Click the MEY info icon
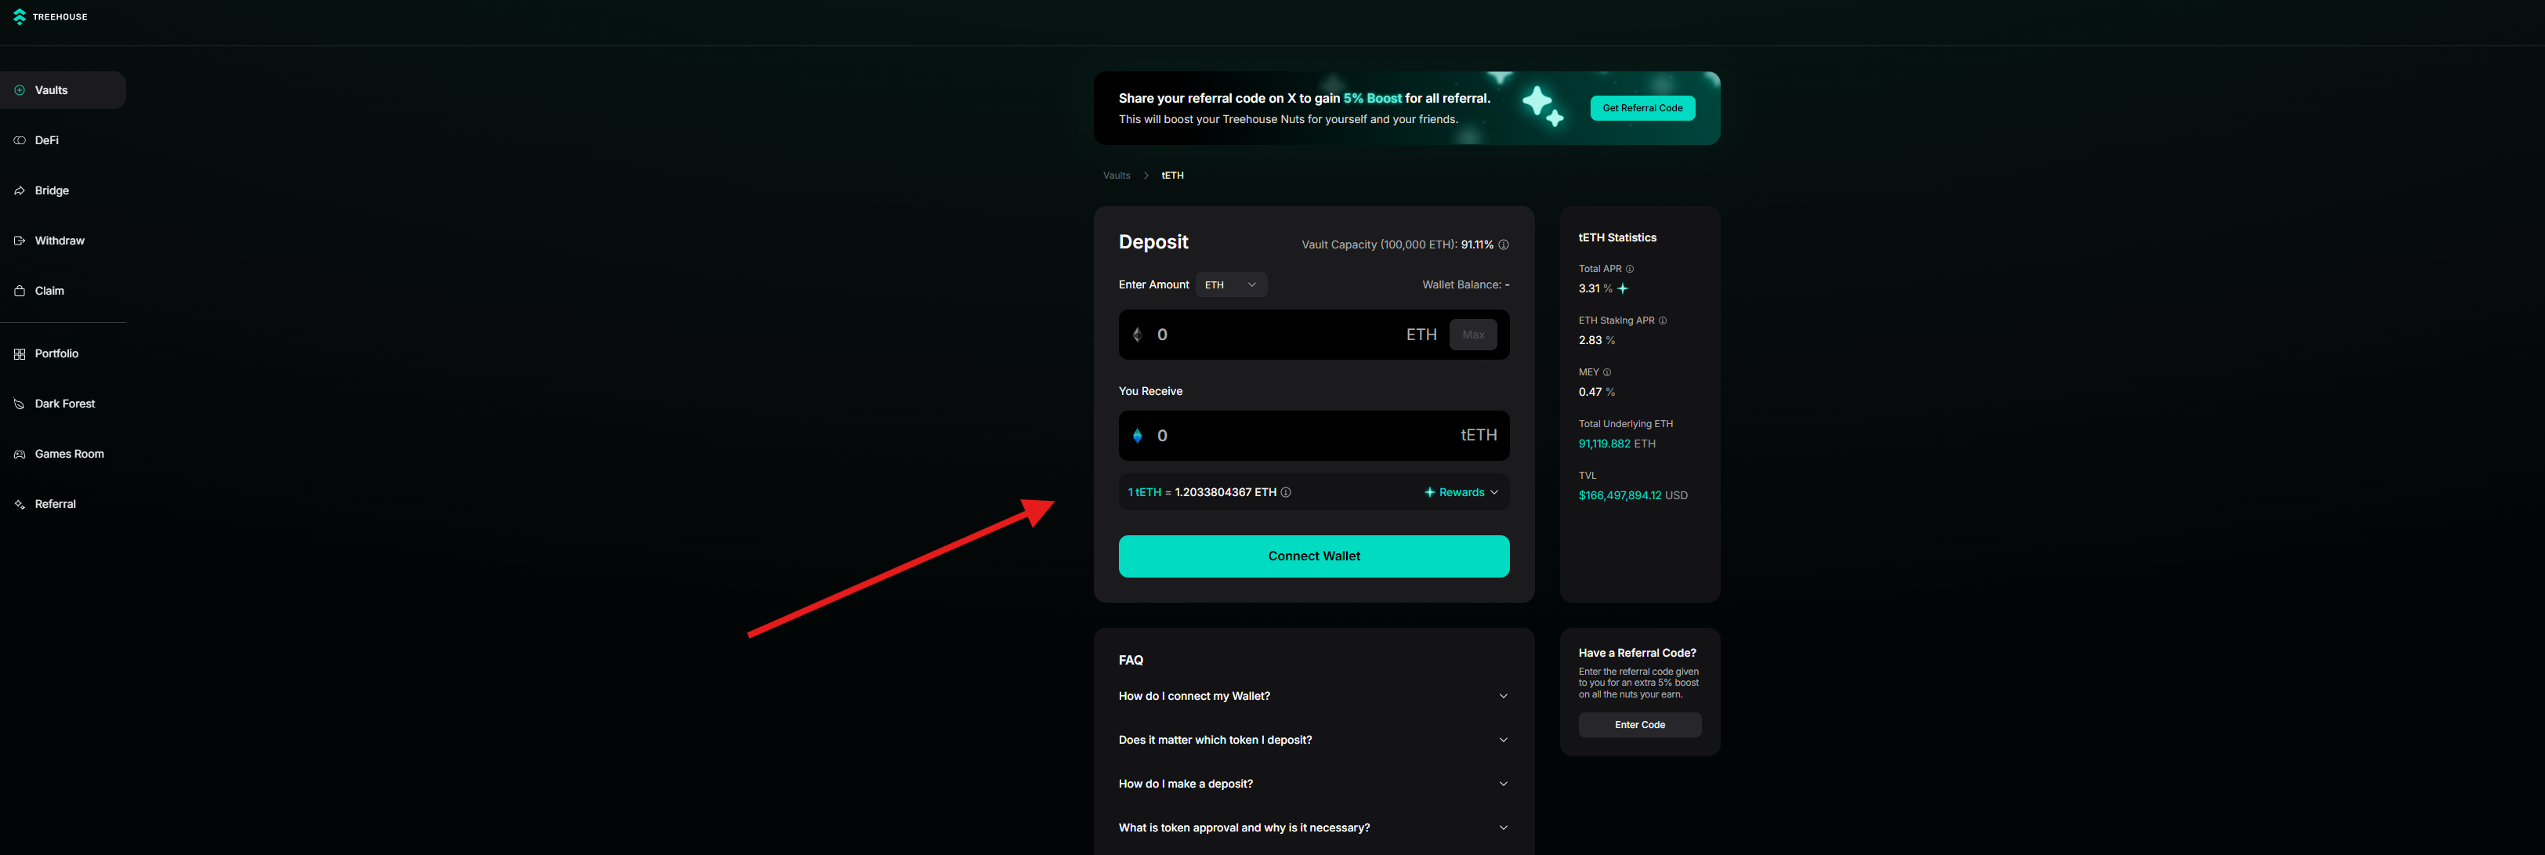2545x855 pixels. point(1607,372)
